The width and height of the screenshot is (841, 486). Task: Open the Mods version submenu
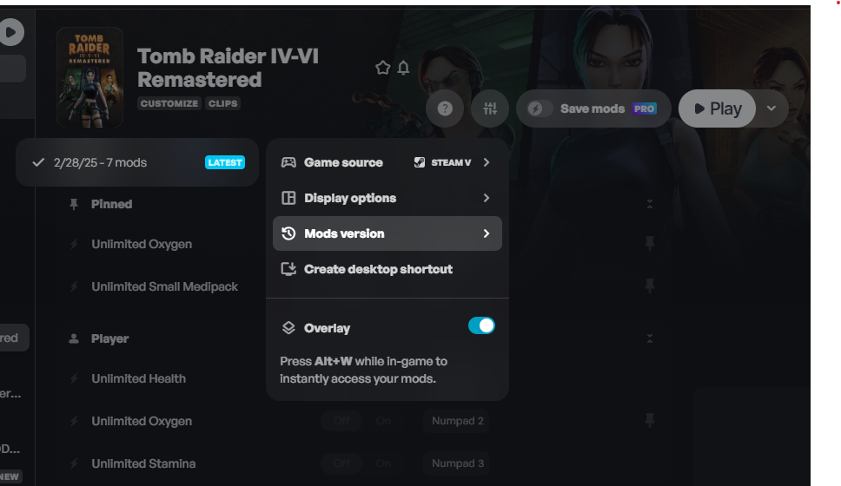point(387,233)
